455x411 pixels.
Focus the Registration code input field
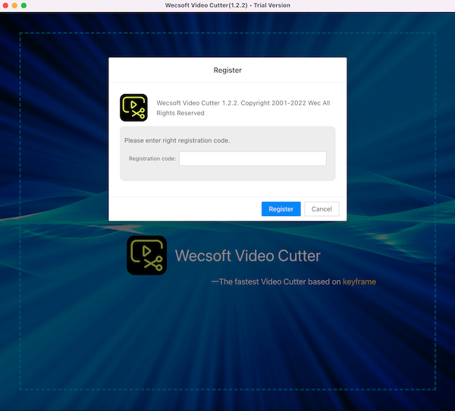click(253, 158)
